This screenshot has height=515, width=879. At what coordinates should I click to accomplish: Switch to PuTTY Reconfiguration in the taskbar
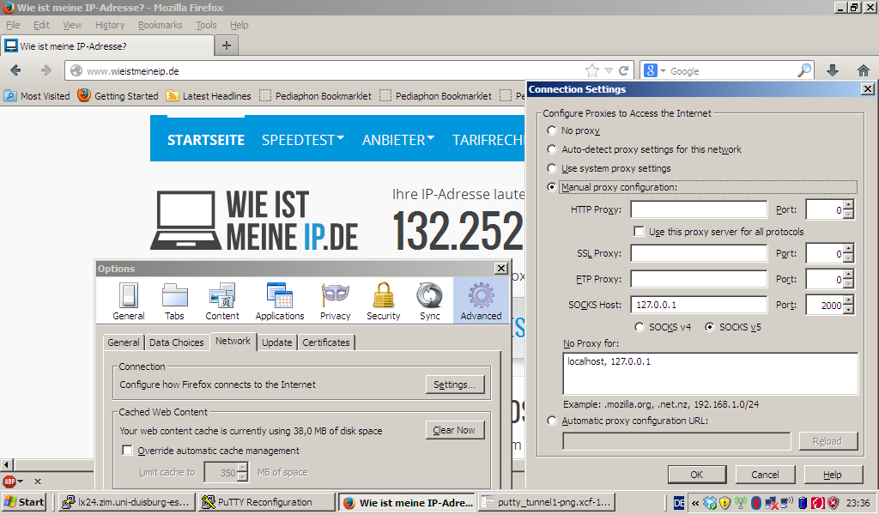(266, 502)
